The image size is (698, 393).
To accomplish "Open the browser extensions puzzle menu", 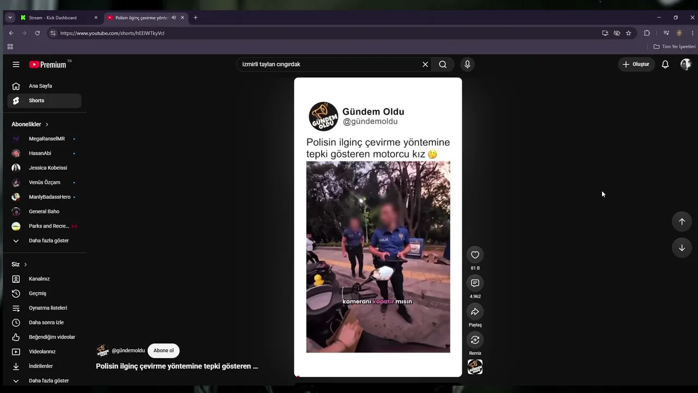I will 647,33.
